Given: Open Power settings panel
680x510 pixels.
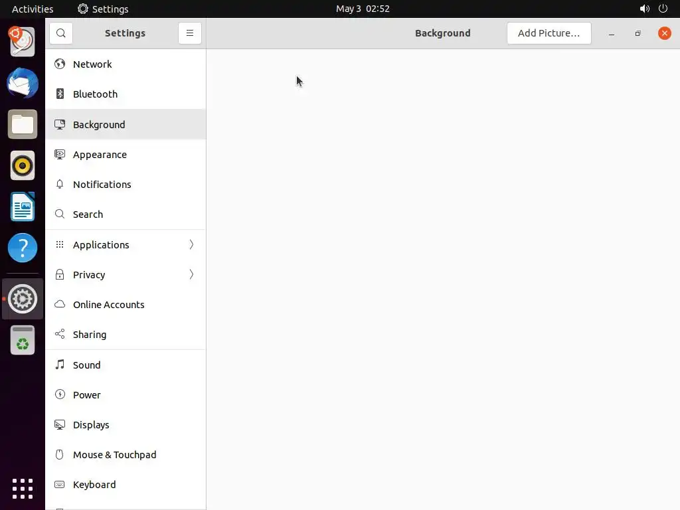Looking at the screenshot, I should pos(126,394).
